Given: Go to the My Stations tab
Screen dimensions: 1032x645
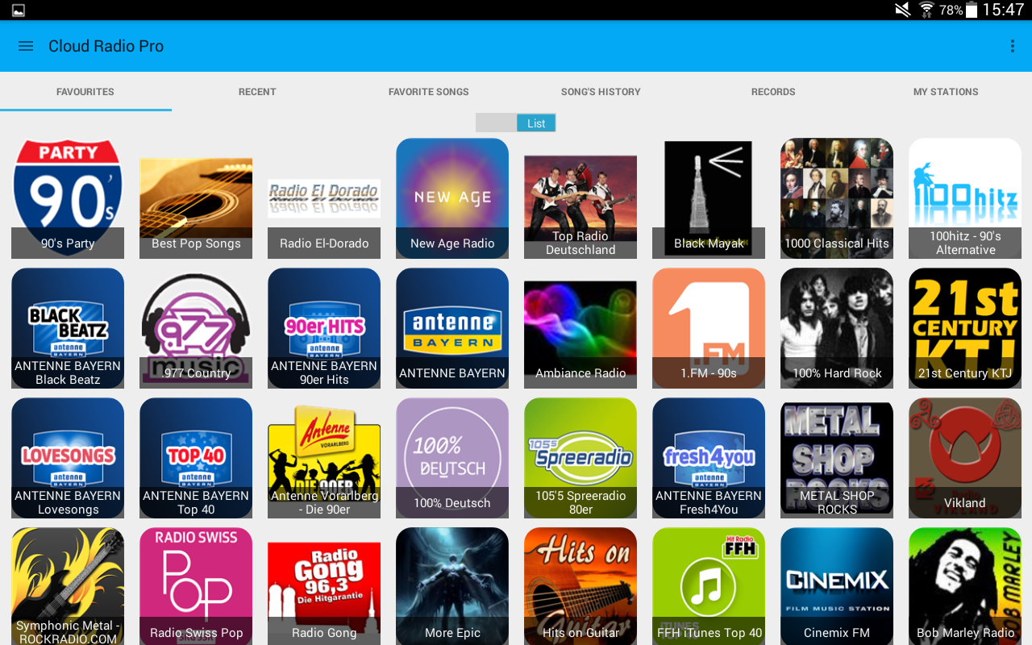Looking at the screenshot, I should [946, 92].
